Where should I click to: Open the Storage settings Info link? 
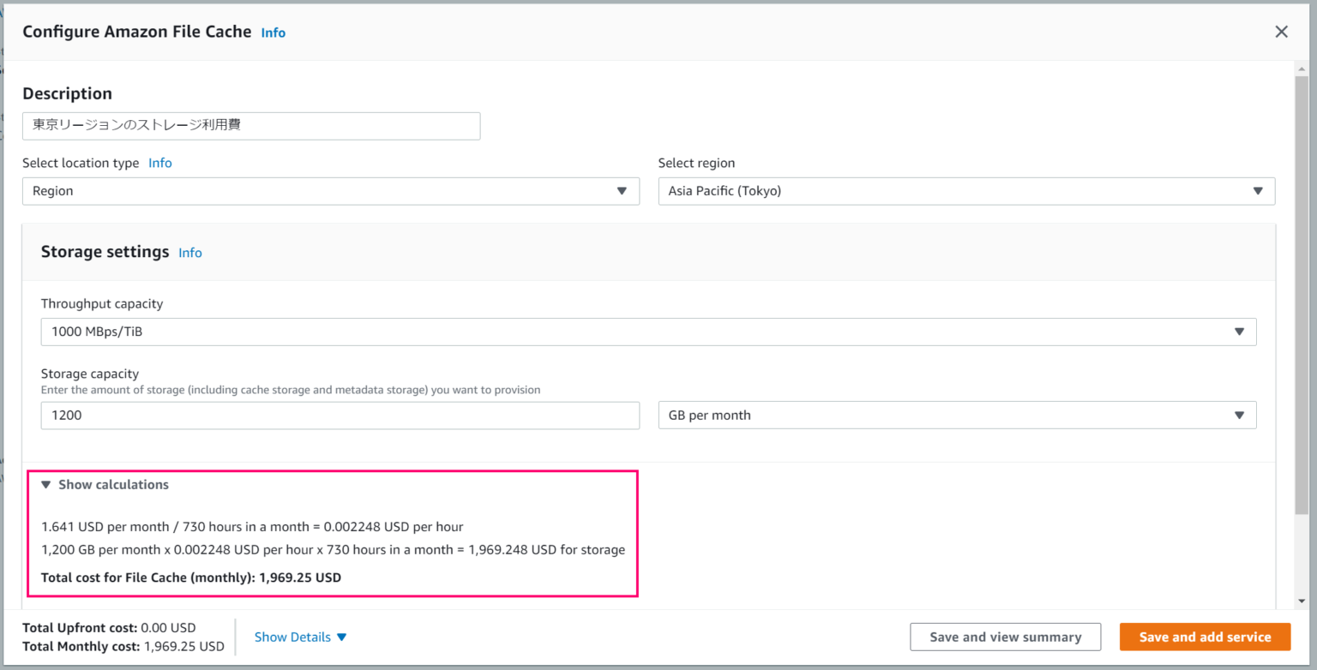coord(189,252)
